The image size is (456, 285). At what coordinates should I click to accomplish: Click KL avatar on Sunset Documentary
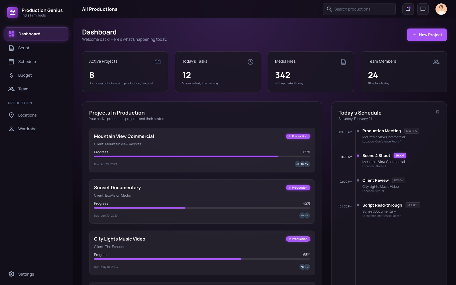point(307,215)
